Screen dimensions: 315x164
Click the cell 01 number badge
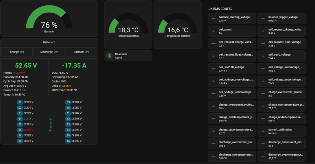pos(20,102)
